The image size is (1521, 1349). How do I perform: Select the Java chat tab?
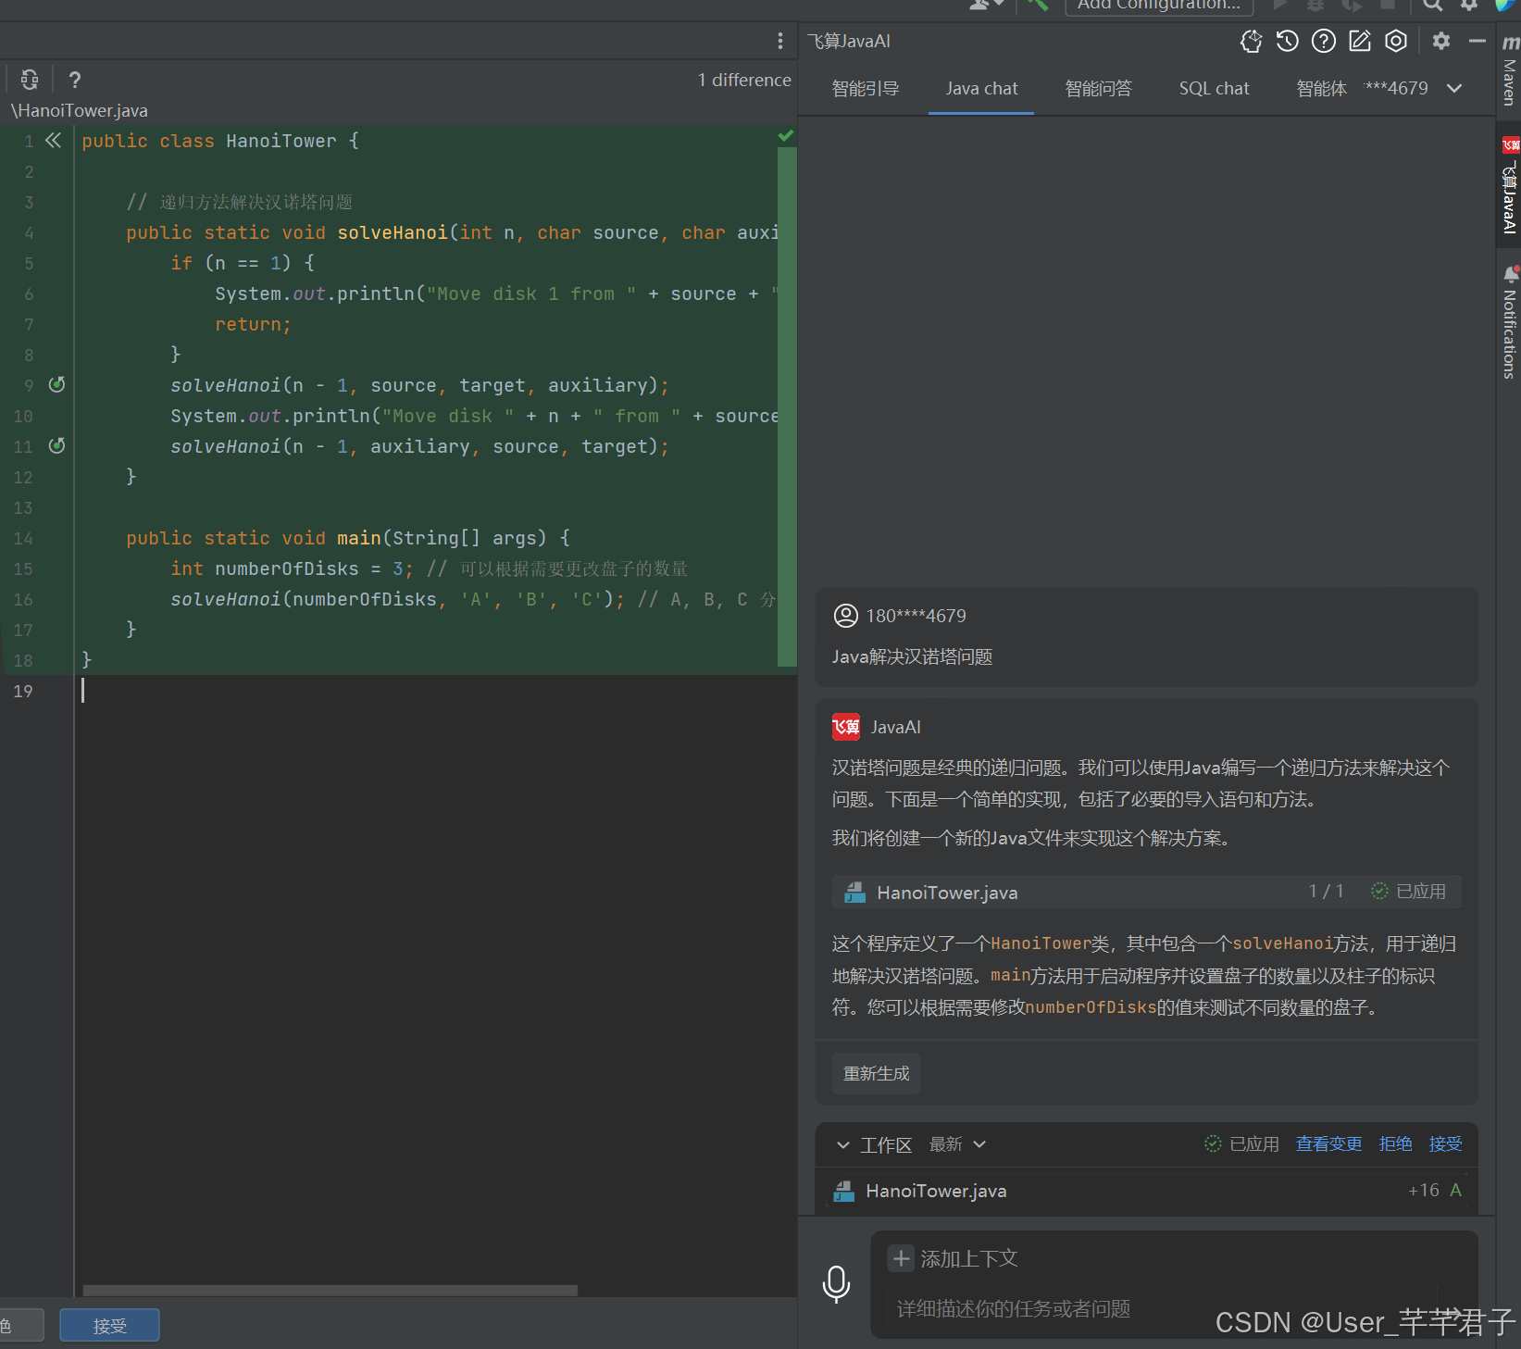tap(981, 89)
